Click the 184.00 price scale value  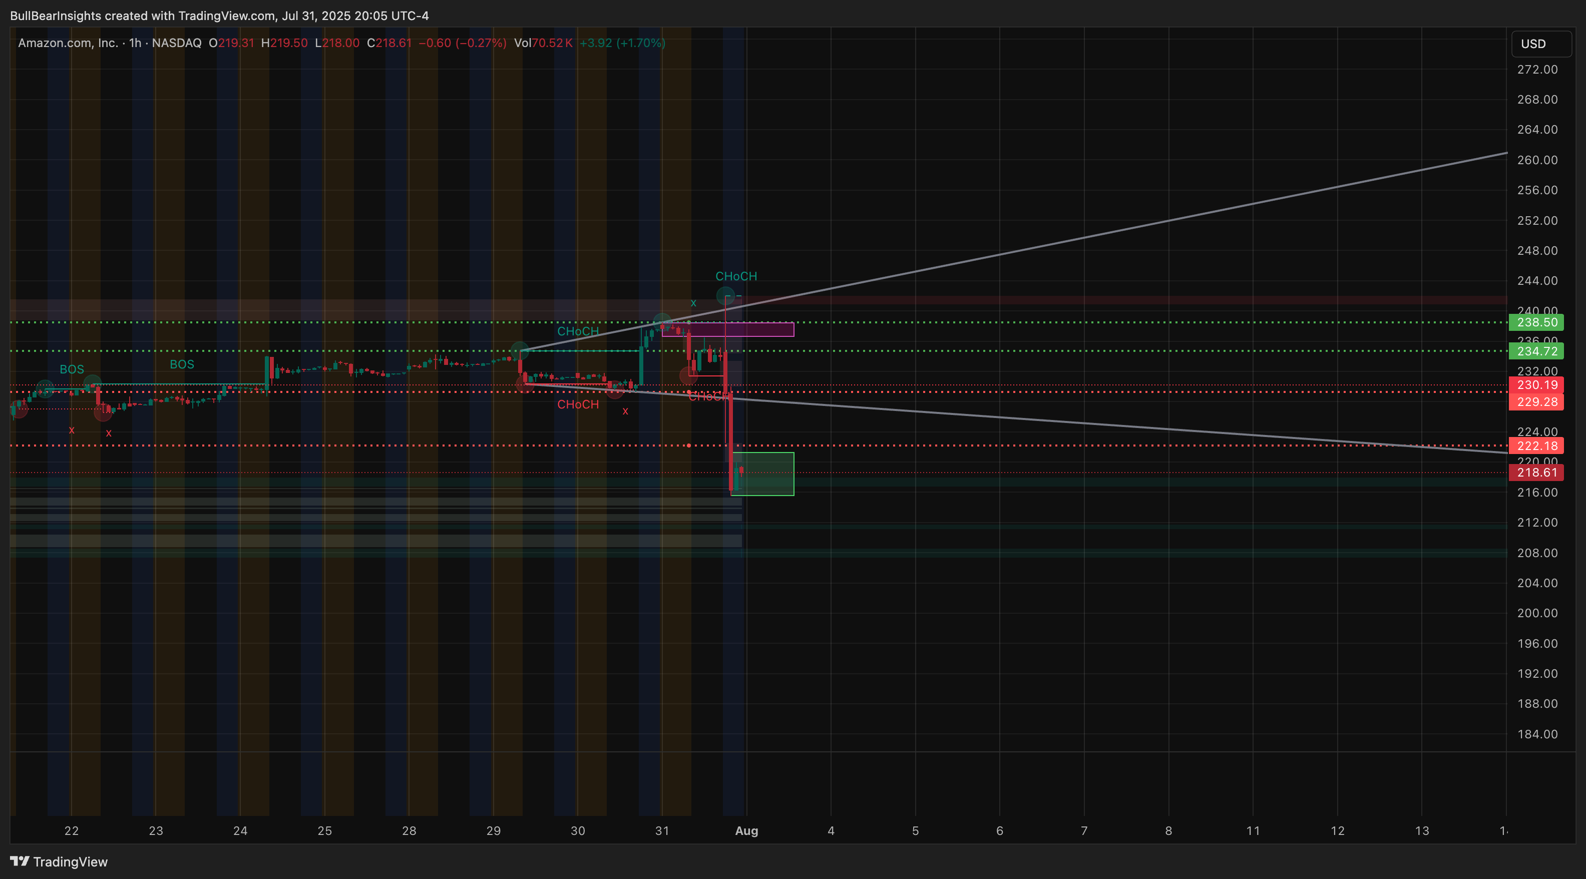(x=1537, y=734)
